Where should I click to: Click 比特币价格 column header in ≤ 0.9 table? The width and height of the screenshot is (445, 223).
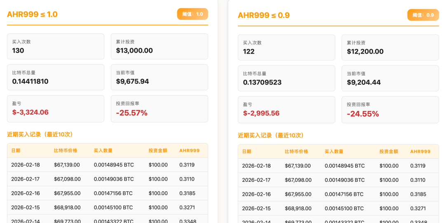pos(296,152)
